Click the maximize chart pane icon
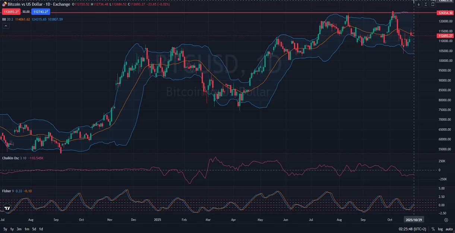The image size is (455, 233). point(426,4)
